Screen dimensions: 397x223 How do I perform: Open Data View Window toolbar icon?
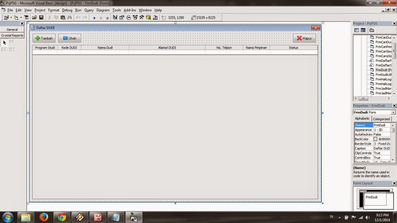(148, 17)
